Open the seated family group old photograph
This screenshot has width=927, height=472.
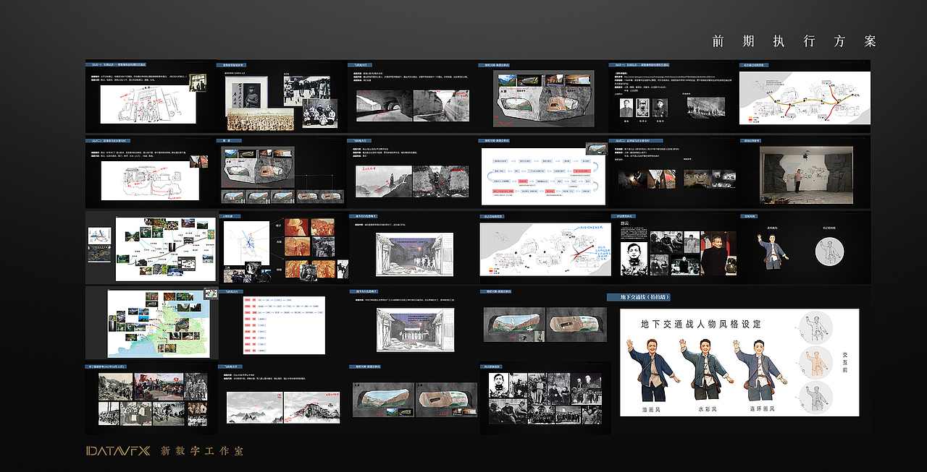[319, 113]
